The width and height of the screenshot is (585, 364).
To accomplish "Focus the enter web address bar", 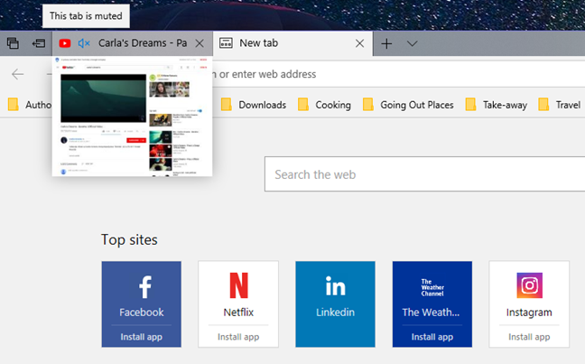I will tap(398, 74).
